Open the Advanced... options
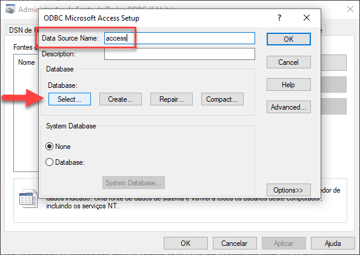Image resolution: width=360 pixels, height=255 pixels. (x=288, y=107)
